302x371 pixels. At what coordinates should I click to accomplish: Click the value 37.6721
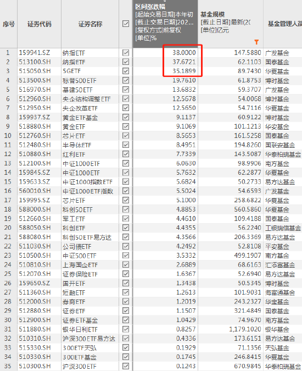tap(184, 62)
